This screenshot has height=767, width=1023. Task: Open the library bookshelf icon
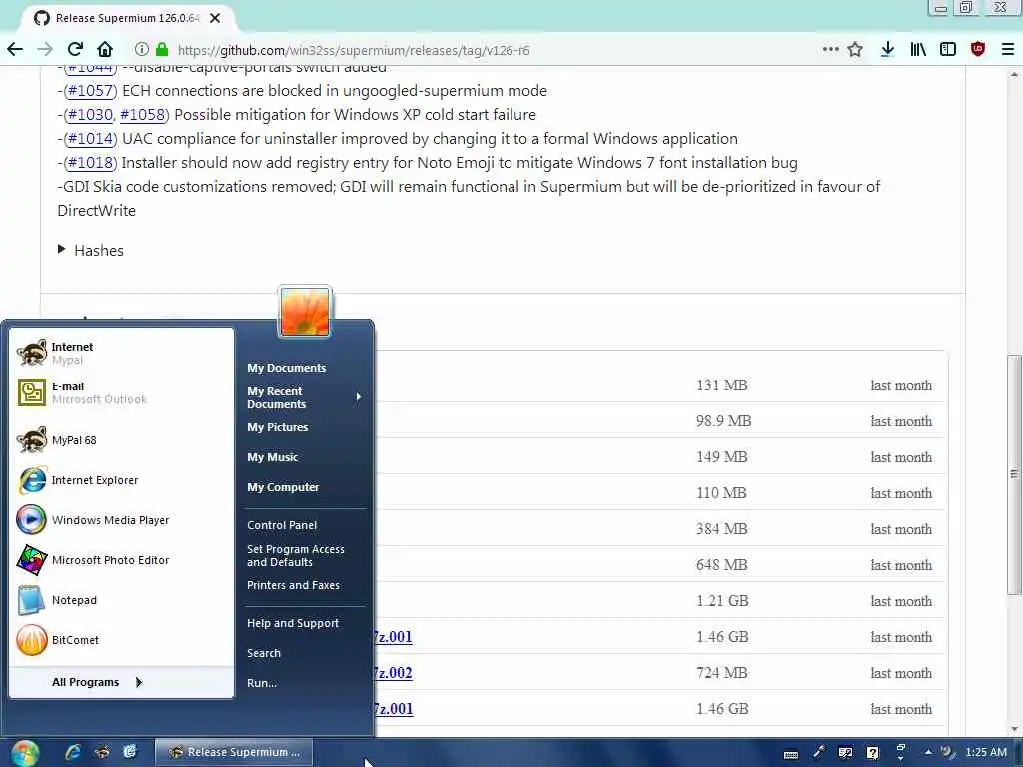pyautogui.click(x=918, y=50)
